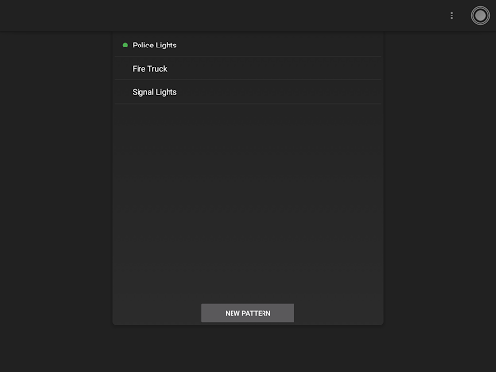Create a new light pattern
The width and height of the screenshot is (496, 372).
pyautogui.click(x=248, y=313)
